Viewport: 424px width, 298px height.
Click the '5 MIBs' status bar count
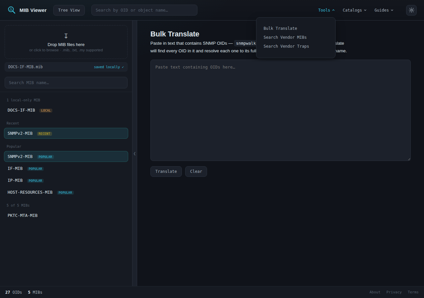click(35, 292)
